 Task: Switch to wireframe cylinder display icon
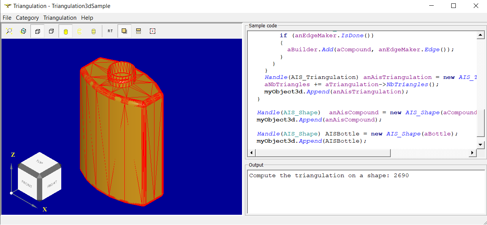coord(80,31)
